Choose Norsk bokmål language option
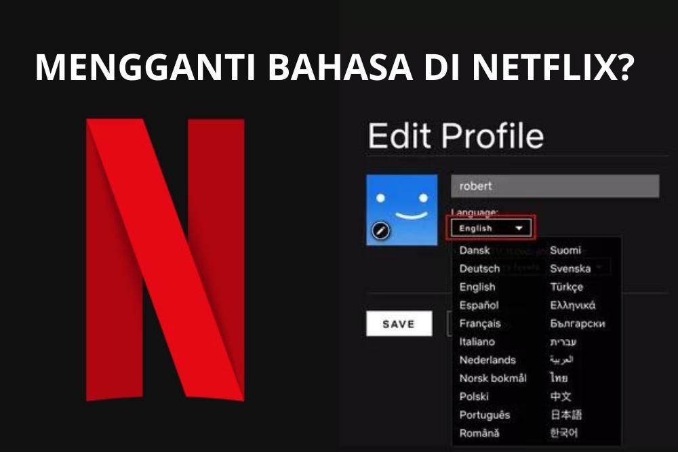 click(493, 378)
